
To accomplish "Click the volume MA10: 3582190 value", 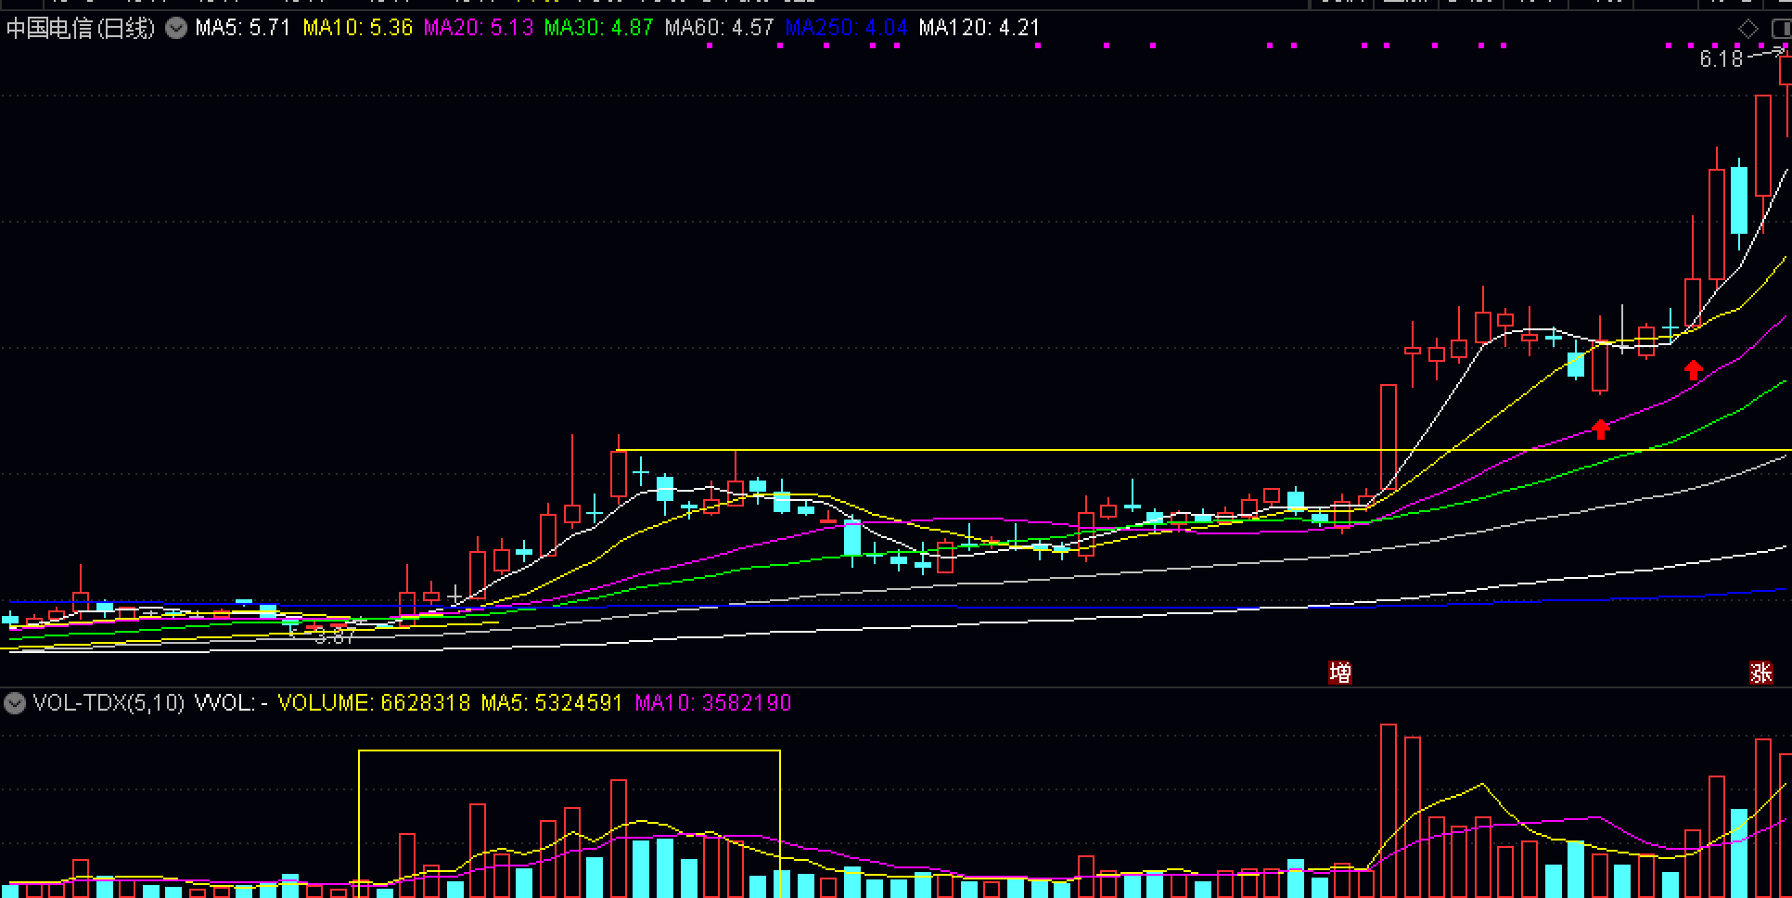I will click(713, 703).
